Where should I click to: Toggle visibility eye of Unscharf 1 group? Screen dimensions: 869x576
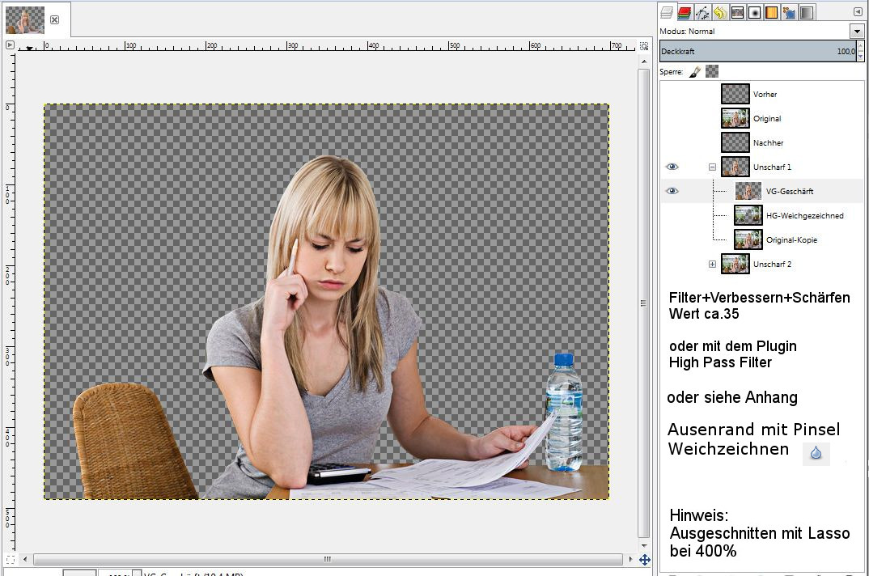coord(672,167)
